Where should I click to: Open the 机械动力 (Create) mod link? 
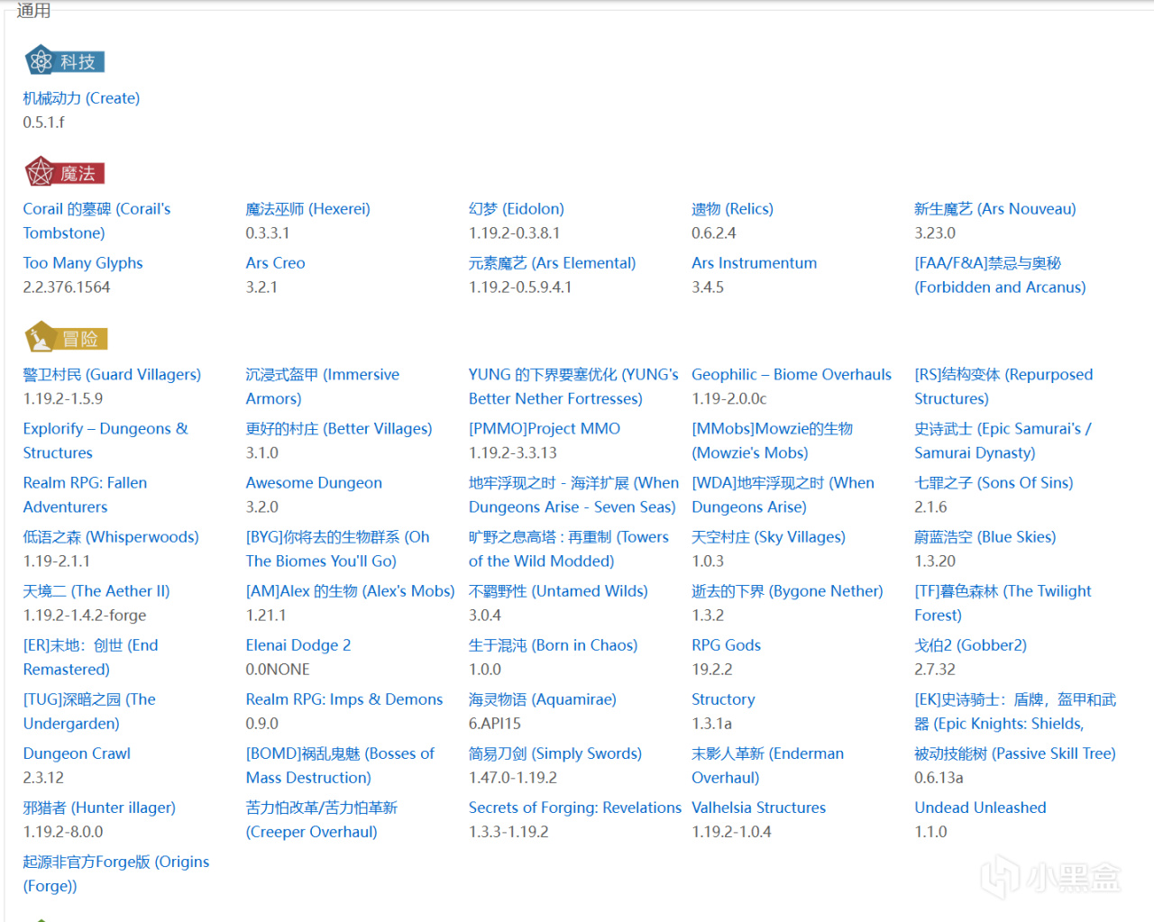click(x=81, y=98)
